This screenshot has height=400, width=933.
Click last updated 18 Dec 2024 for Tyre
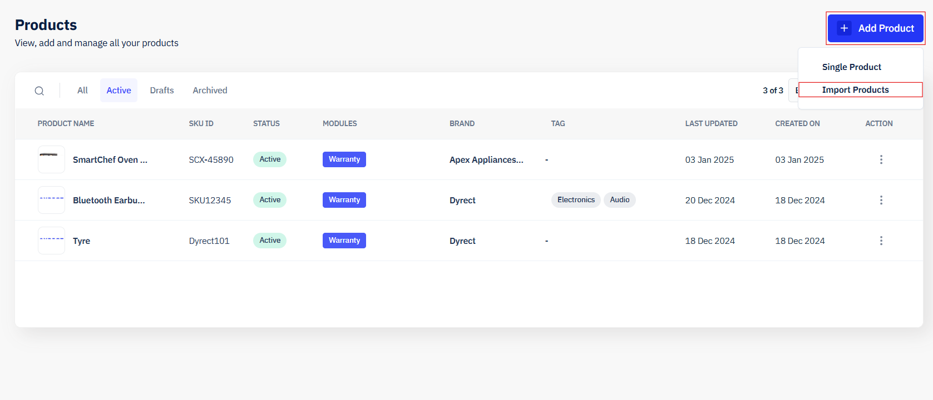coord(710,241)
